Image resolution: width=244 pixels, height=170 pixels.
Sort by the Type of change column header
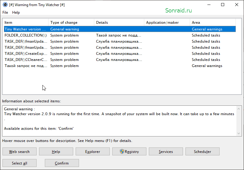click(71, 22)
